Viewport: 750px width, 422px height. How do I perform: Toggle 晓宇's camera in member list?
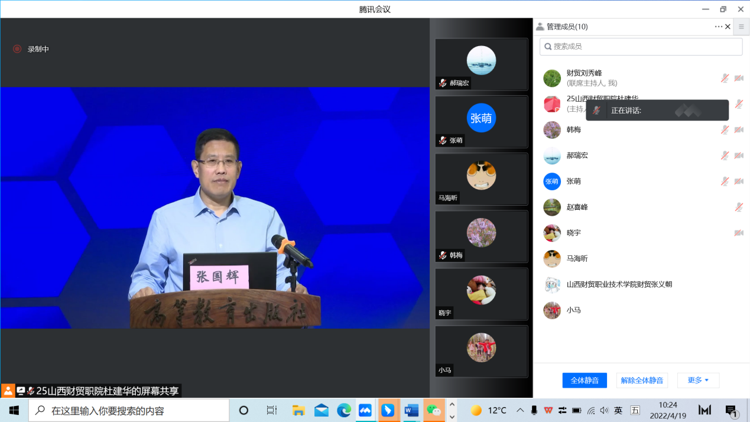[x=739, y=233]
